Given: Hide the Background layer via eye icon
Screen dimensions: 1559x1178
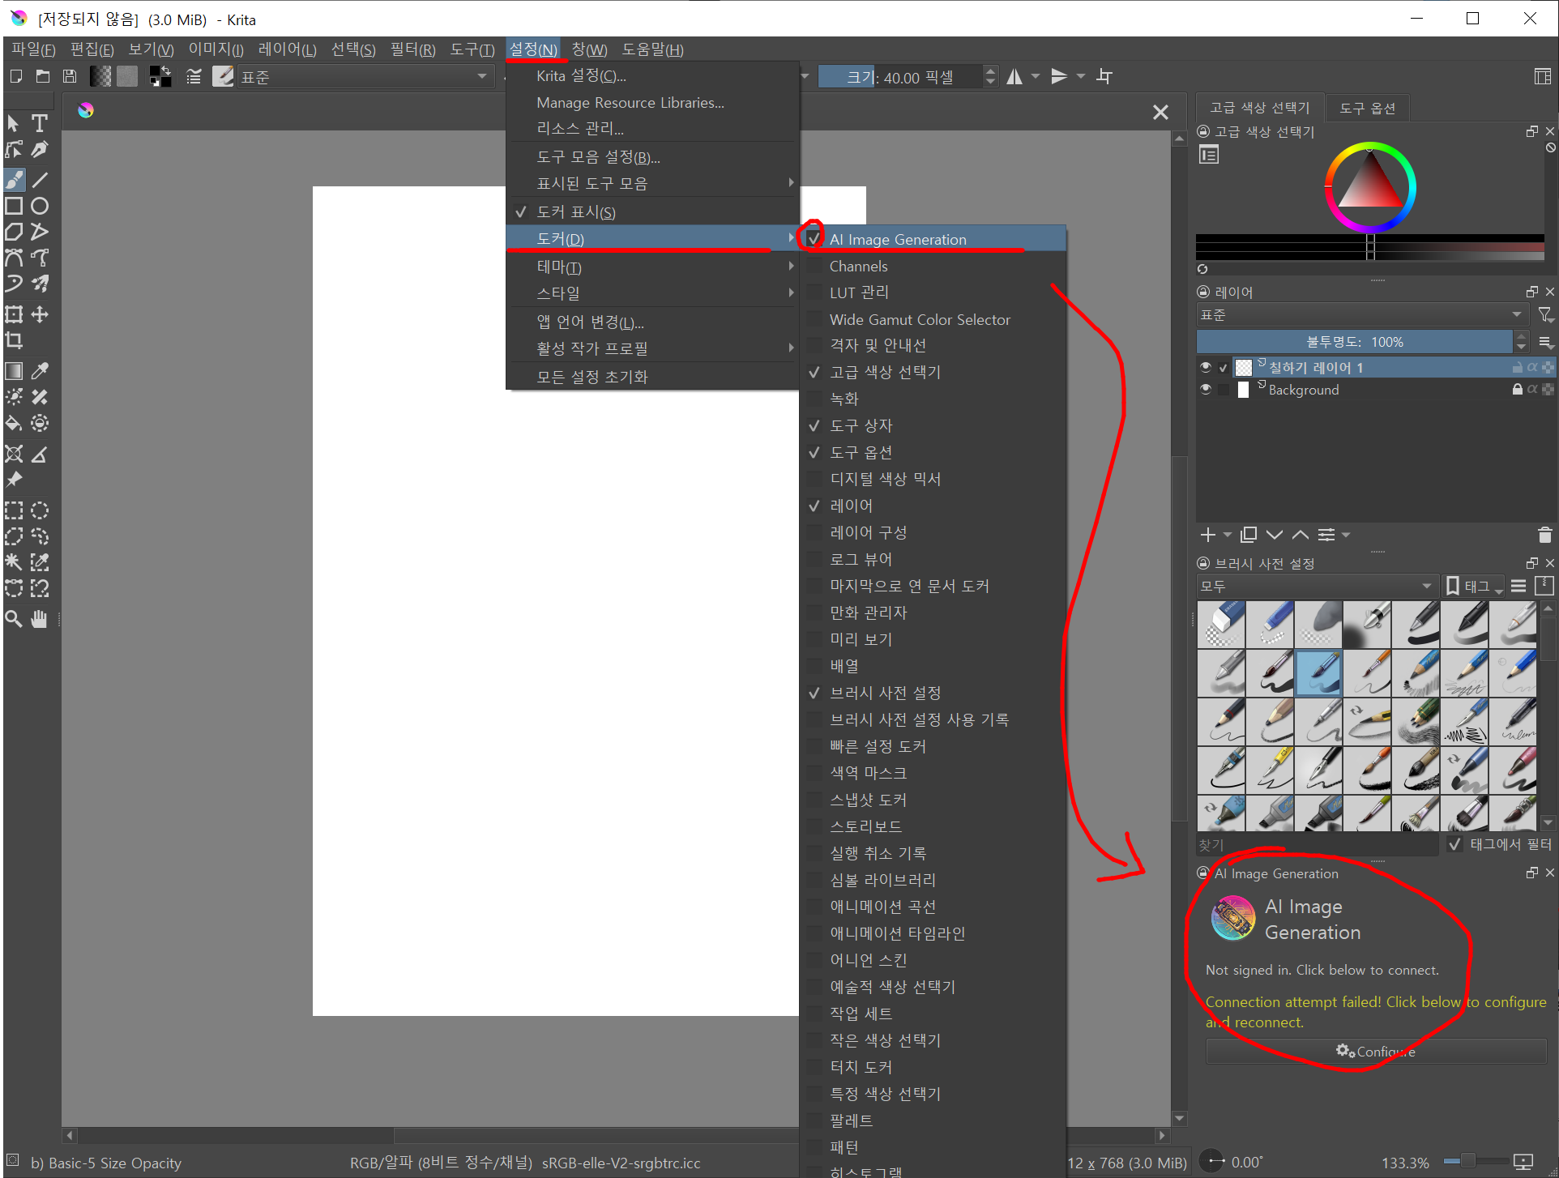Looking at the screenshot, I should coord(1205,390).
